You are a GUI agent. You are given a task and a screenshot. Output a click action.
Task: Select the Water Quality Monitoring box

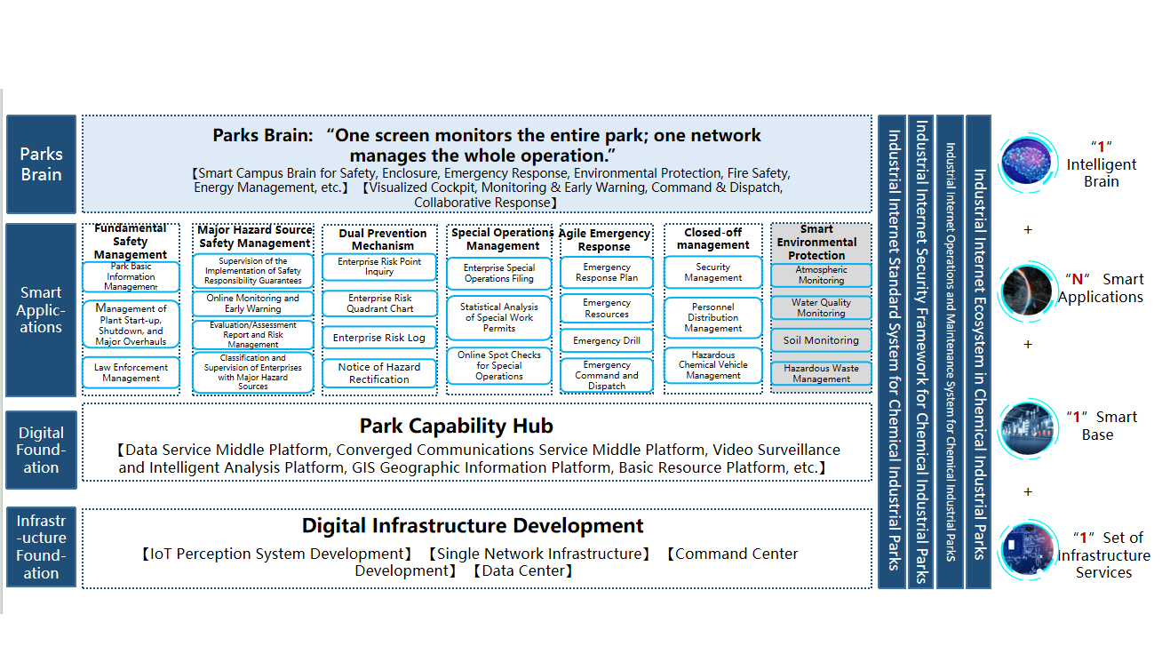(821, 308)
